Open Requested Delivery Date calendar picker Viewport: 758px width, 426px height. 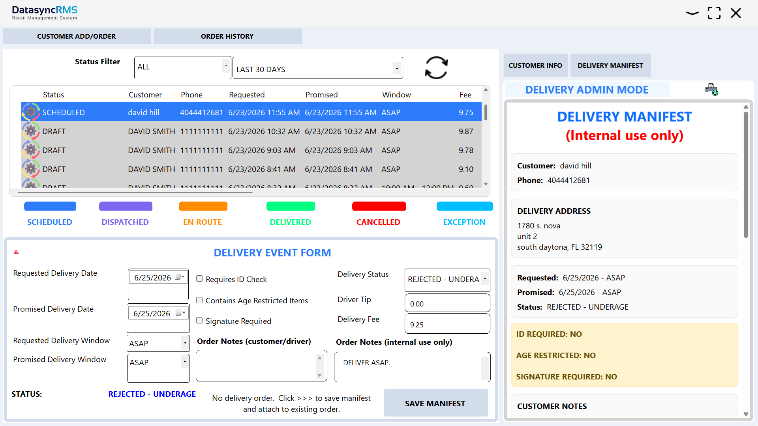(x=180, y=277)
